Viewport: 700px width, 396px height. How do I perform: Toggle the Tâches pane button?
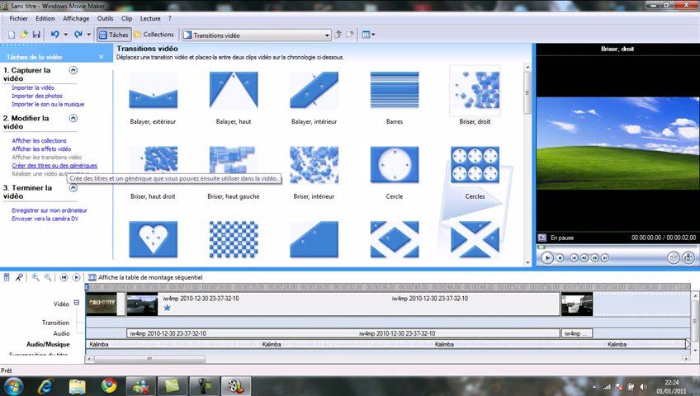click(113, 35)
